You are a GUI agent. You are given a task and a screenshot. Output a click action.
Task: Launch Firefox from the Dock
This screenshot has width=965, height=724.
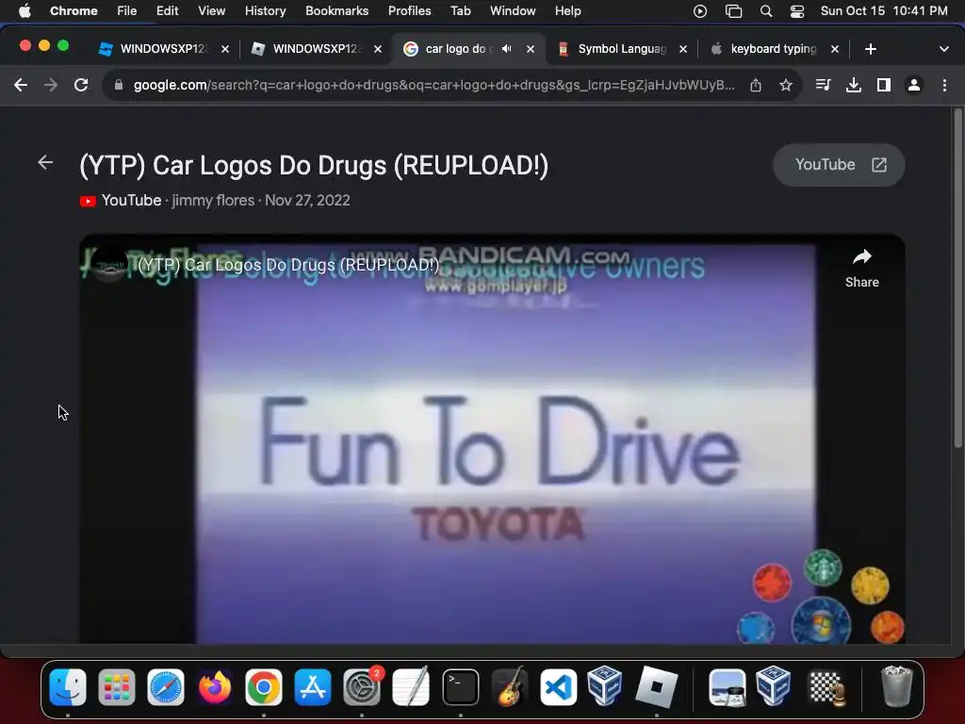(x=215, y=687)
